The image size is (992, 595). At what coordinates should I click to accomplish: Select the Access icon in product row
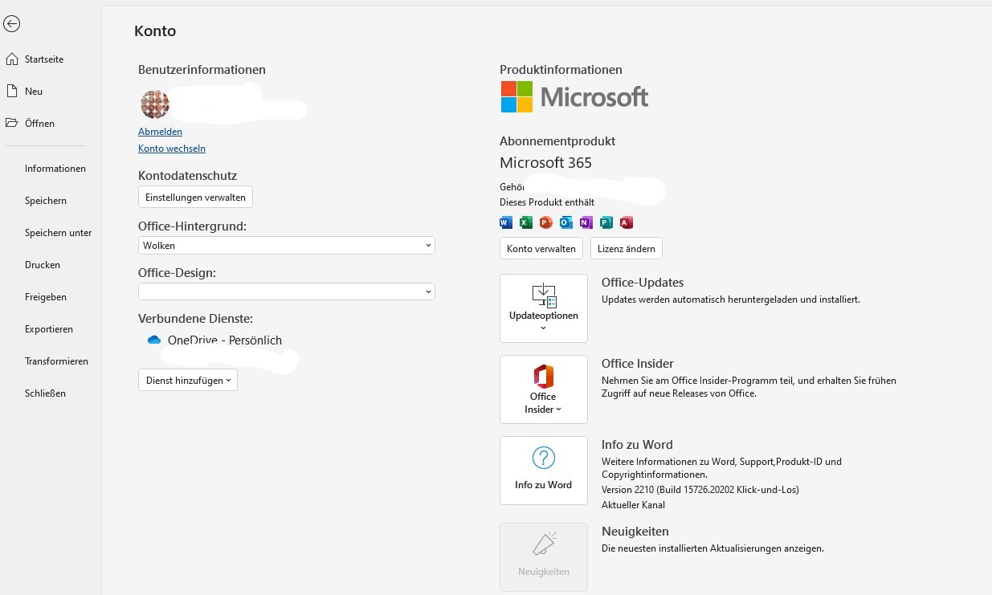(627, 222)
